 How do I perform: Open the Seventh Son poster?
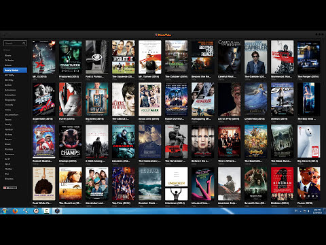[x=256, y=184]
